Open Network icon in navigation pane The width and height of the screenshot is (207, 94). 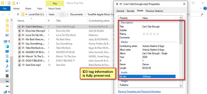coord(5,92)
